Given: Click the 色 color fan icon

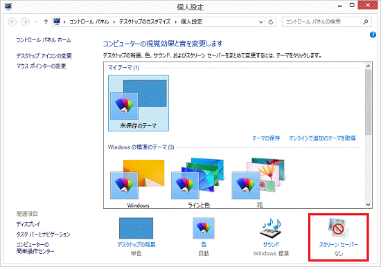Looking at the screenshot, I should (204, 228).
